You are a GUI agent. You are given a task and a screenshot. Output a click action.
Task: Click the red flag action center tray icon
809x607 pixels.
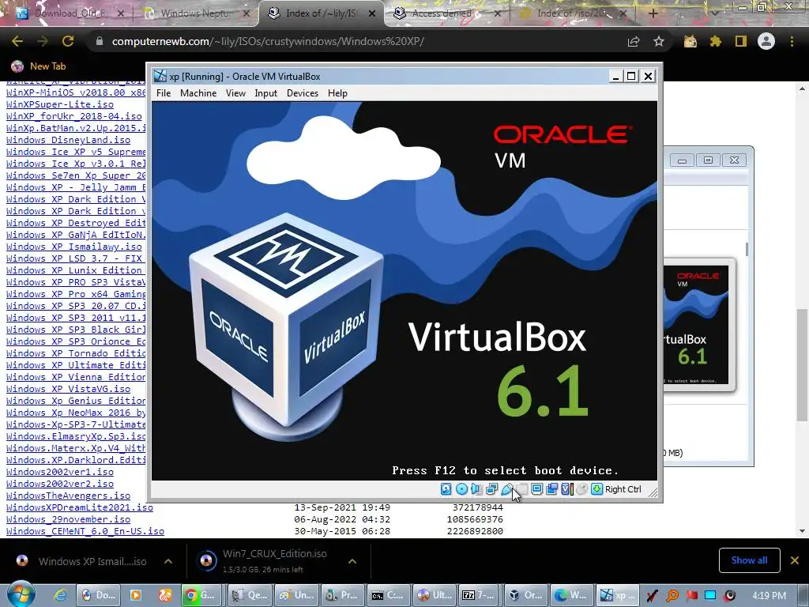click(x=691, y=596)
